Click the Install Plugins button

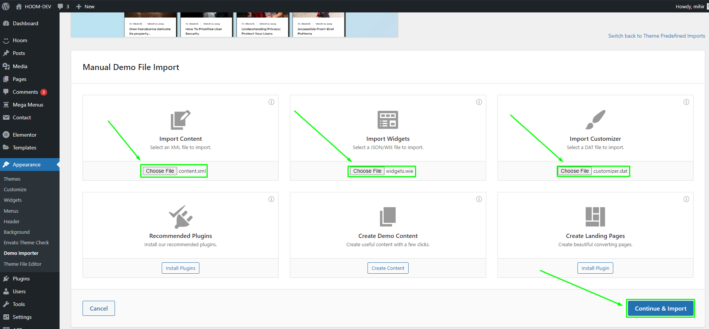tap(181, 268)
